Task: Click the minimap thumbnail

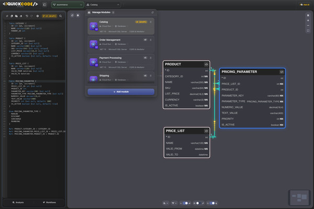Action: [x=299, y=198]
